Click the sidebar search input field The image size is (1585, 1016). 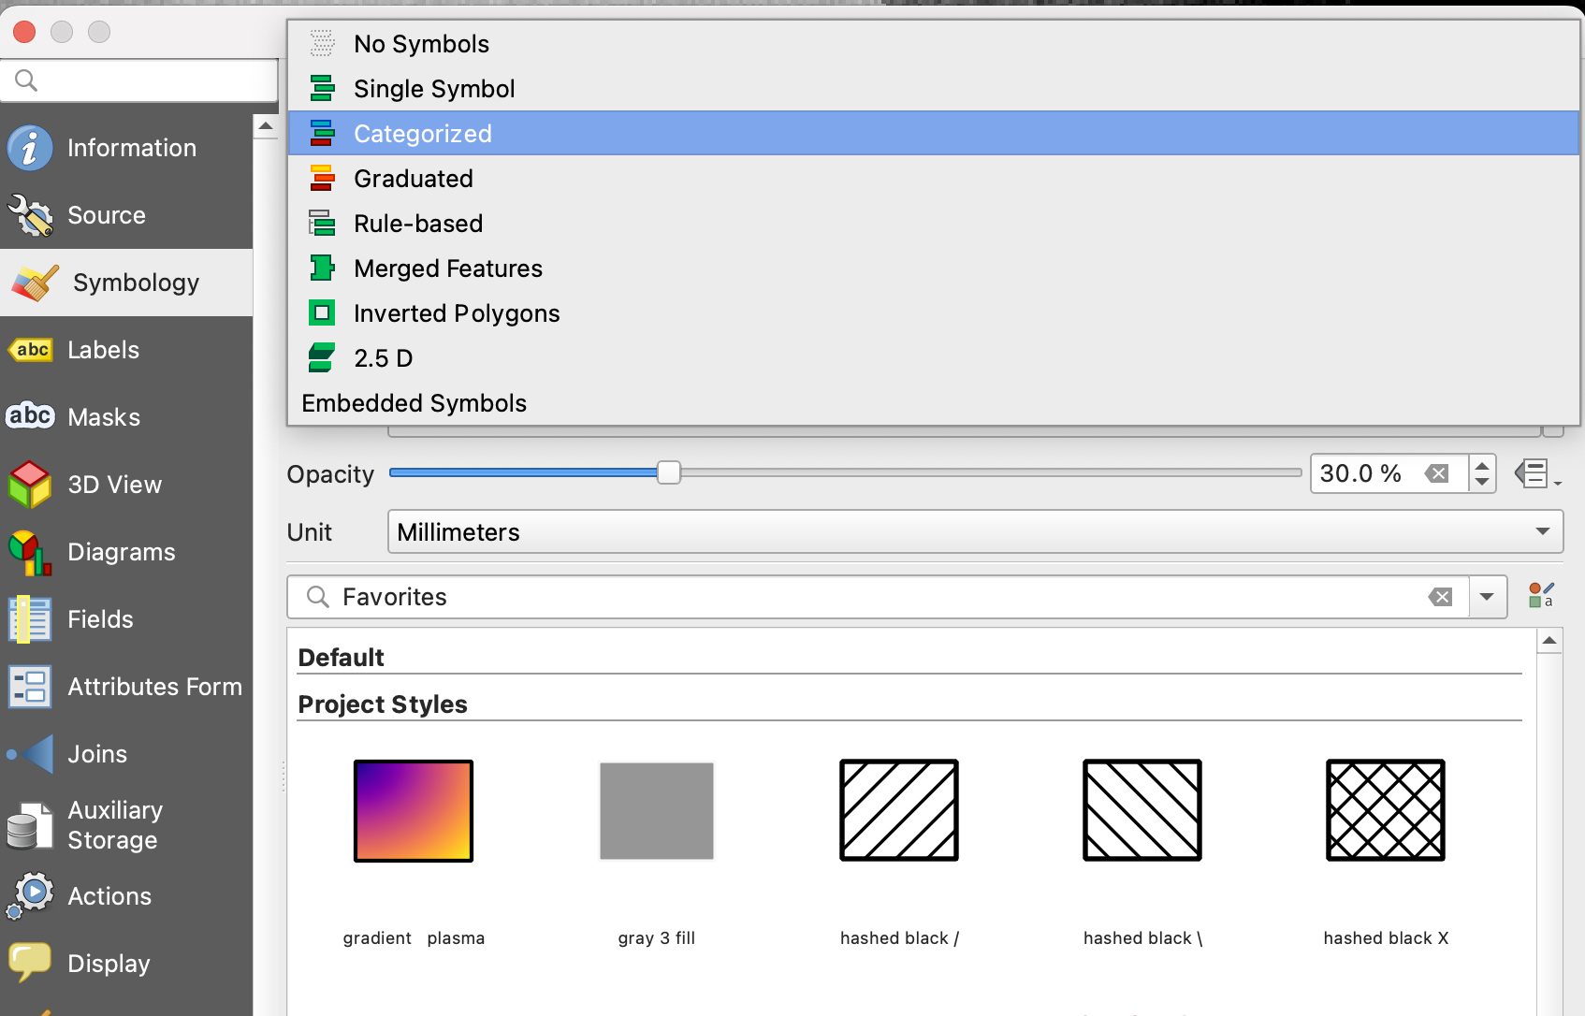click(139, 80)
